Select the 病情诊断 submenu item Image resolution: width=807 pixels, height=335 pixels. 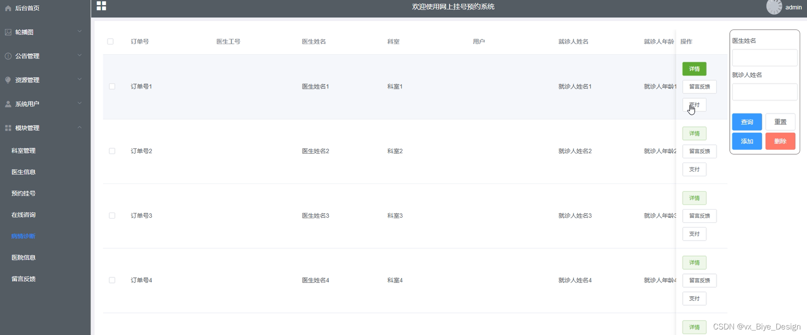tap(23, 236)
